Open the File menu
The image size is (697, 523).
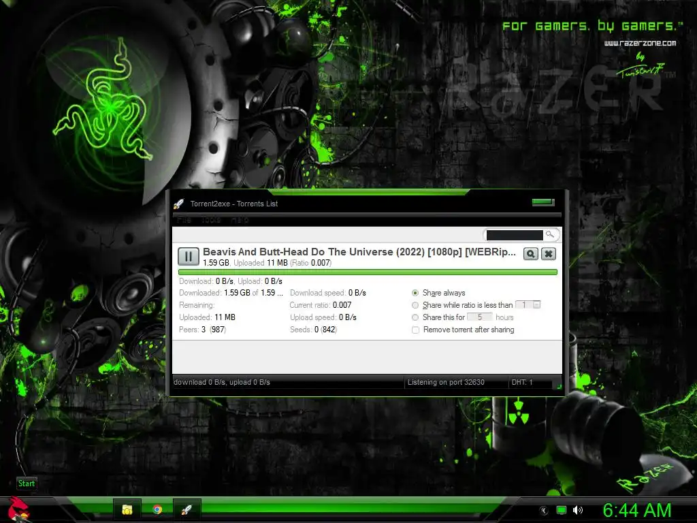184,220
